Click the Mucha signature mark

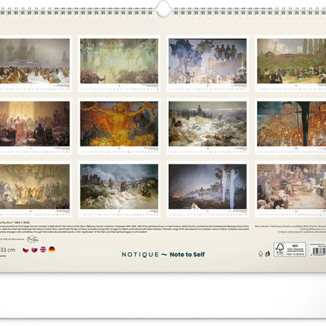click(x=33, y=239)
